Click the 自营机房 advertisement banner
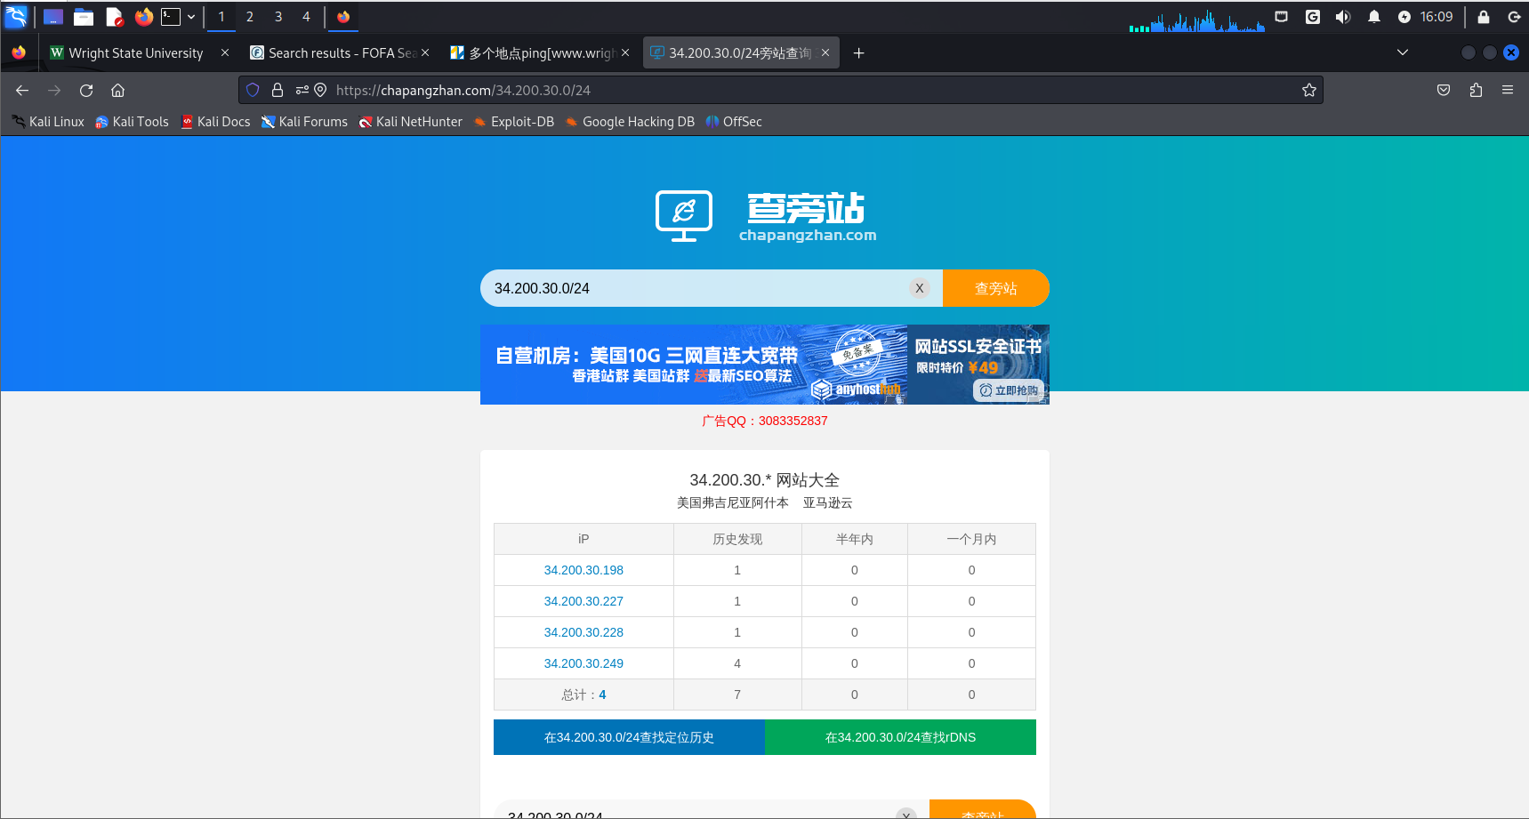This screenshot has width=1529, height=819. [x=694, y=365]
